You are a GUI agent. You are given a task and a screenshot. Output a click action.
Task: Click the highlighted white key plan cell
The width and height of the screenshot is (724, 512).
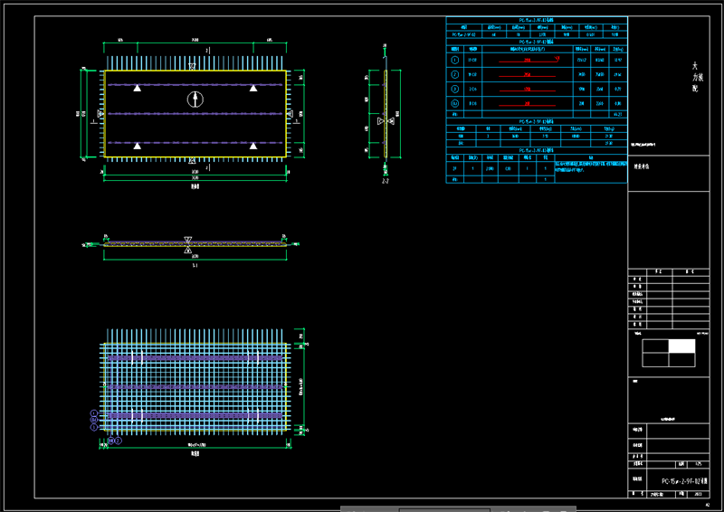(x=682, y=346)
